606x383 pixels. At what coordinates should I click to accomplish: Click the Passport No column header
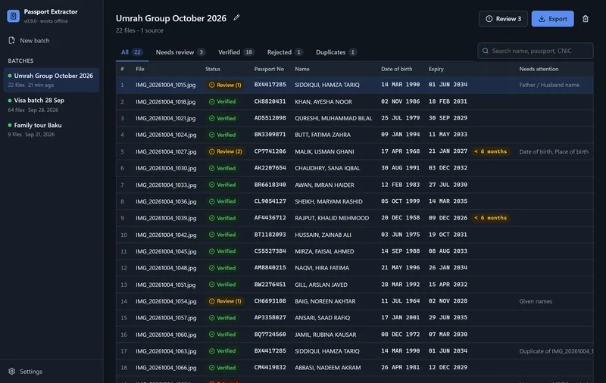(269, 69)
